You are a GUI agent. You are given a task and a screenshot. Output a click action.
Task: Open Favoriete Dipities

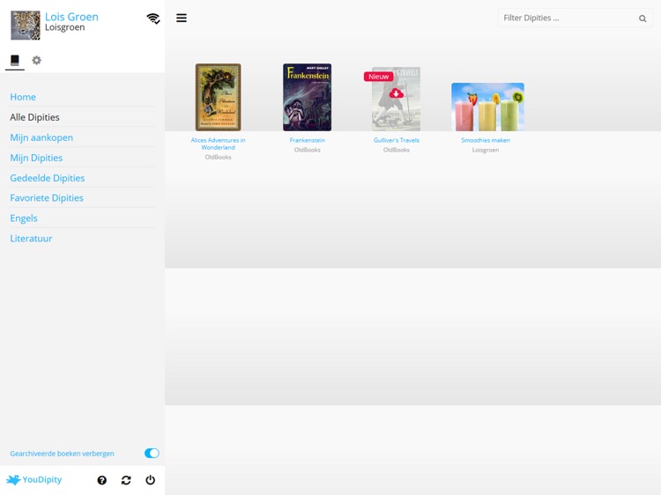click(47, 197)
